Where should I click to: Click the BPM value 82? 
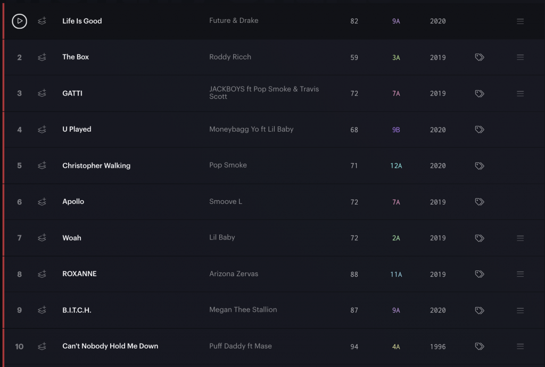(354, 21)
